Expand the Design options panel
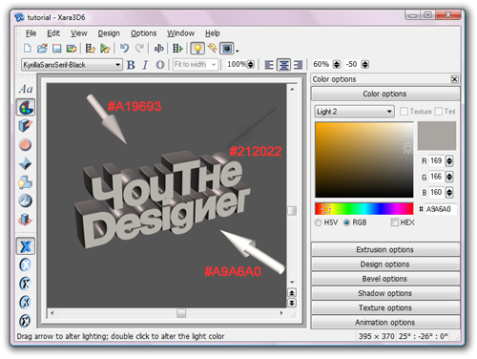This screenshot has height=359, width=477. 385,264
